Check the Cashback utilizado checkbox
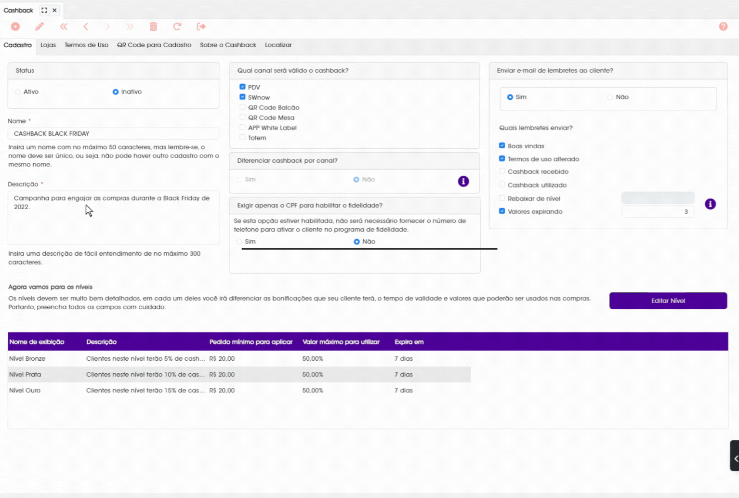Viewport: 739px width, 498px height. pyautogui.click(x=502, y=184)
